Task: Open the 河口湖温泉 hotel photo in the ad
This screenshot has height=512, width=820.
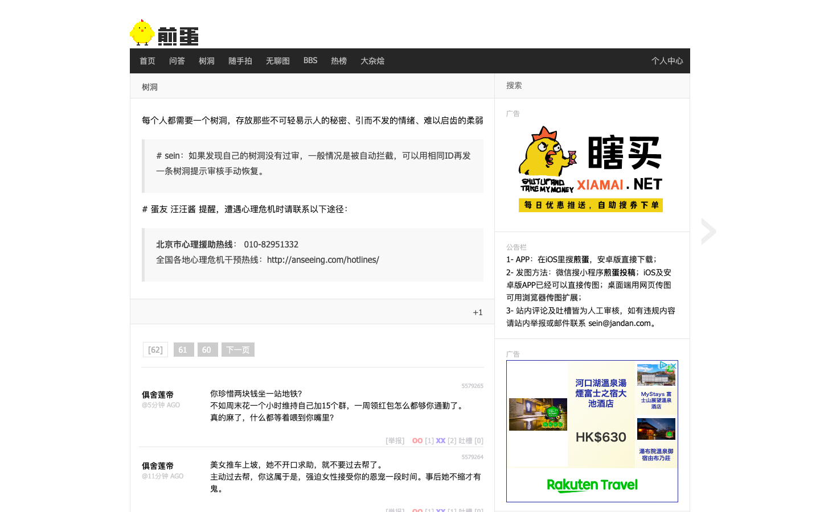Action: 538,414
